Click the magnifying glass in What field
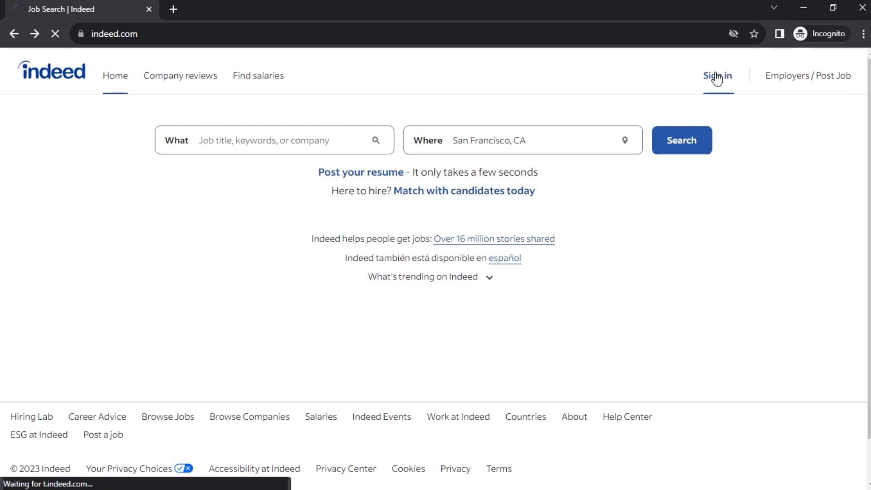Screen dimensions: 871x490 coord(376,140)
